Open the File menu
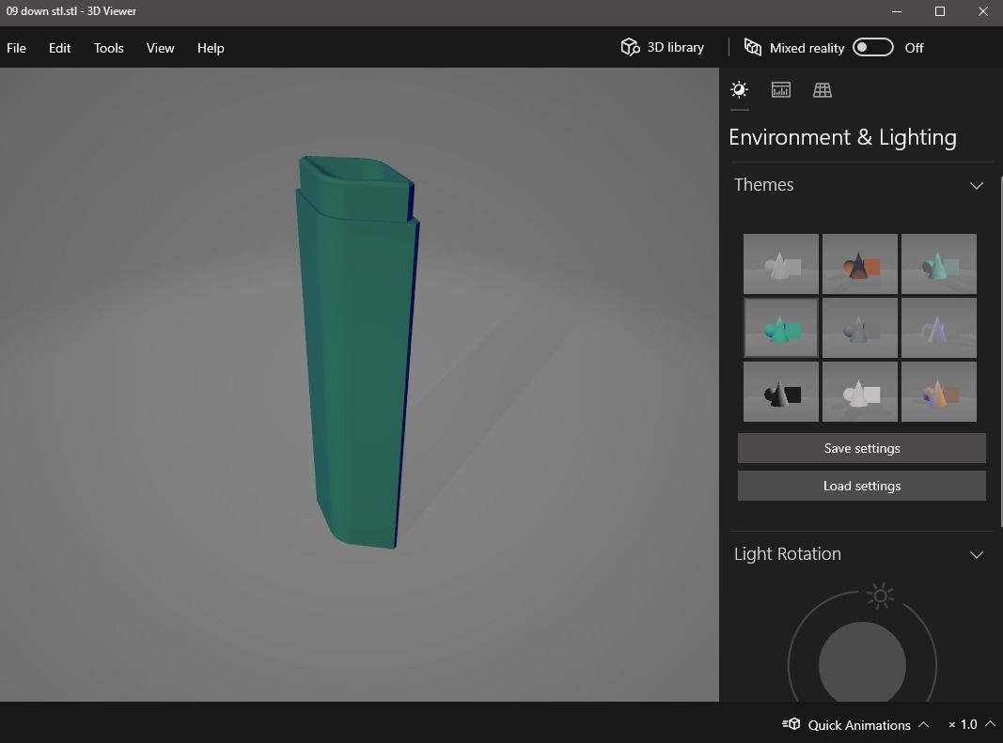This screenshot has width=1003, height=743. (x=16, y=48)
